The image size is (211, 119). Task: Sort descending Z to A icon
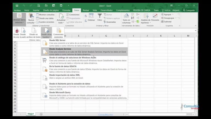[x=86, y=21]
